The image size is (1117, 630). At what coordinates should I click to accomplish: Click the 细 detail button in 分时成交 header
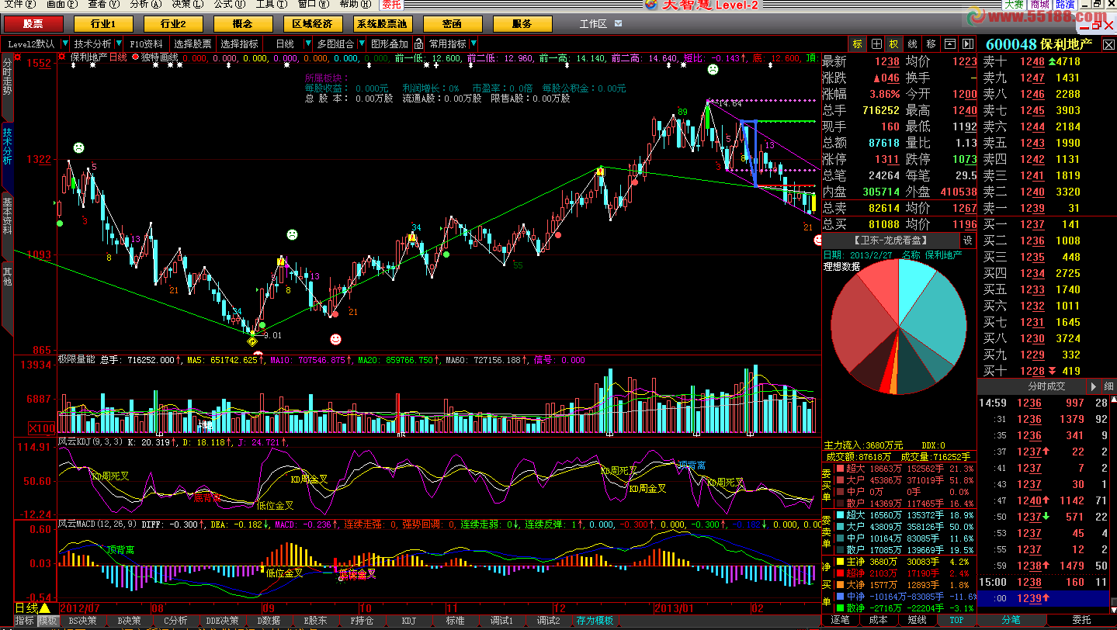click(x=1108, y=386)
